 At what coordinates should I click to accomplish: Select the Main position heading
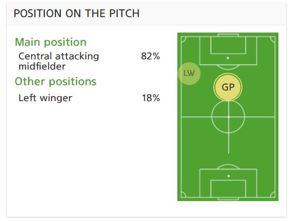[51, 42]
